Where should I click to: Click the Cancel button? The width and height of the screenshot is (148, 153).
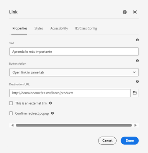[107, 141]
